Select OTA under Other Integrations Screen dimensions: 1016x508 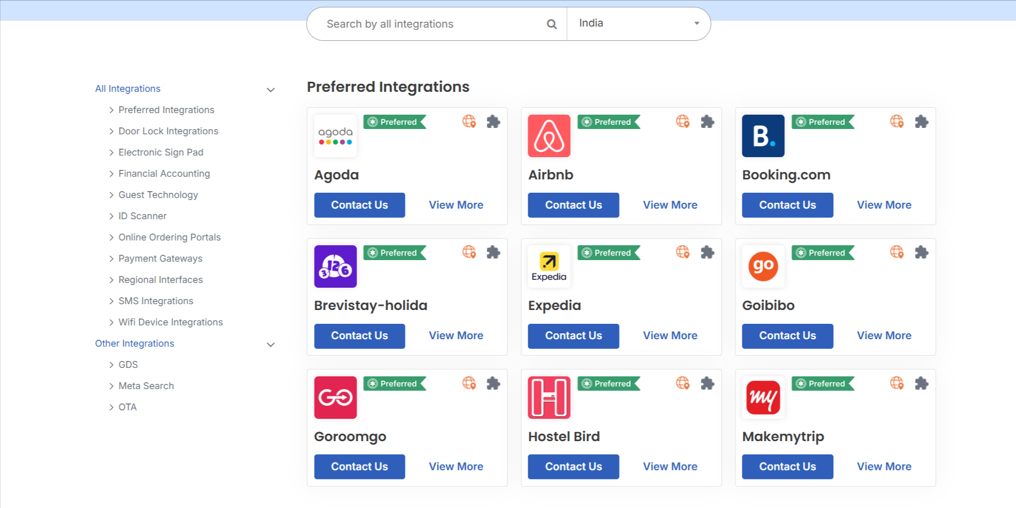(x=128, y=407)
